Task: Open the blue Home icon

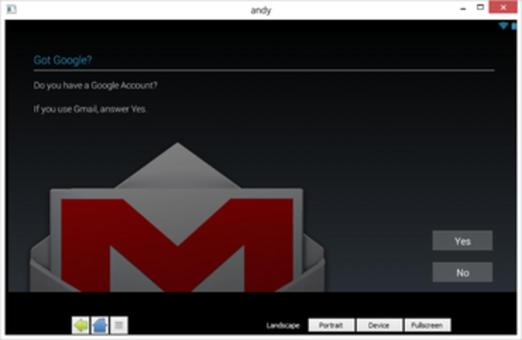Action: [x=100, y=325]
